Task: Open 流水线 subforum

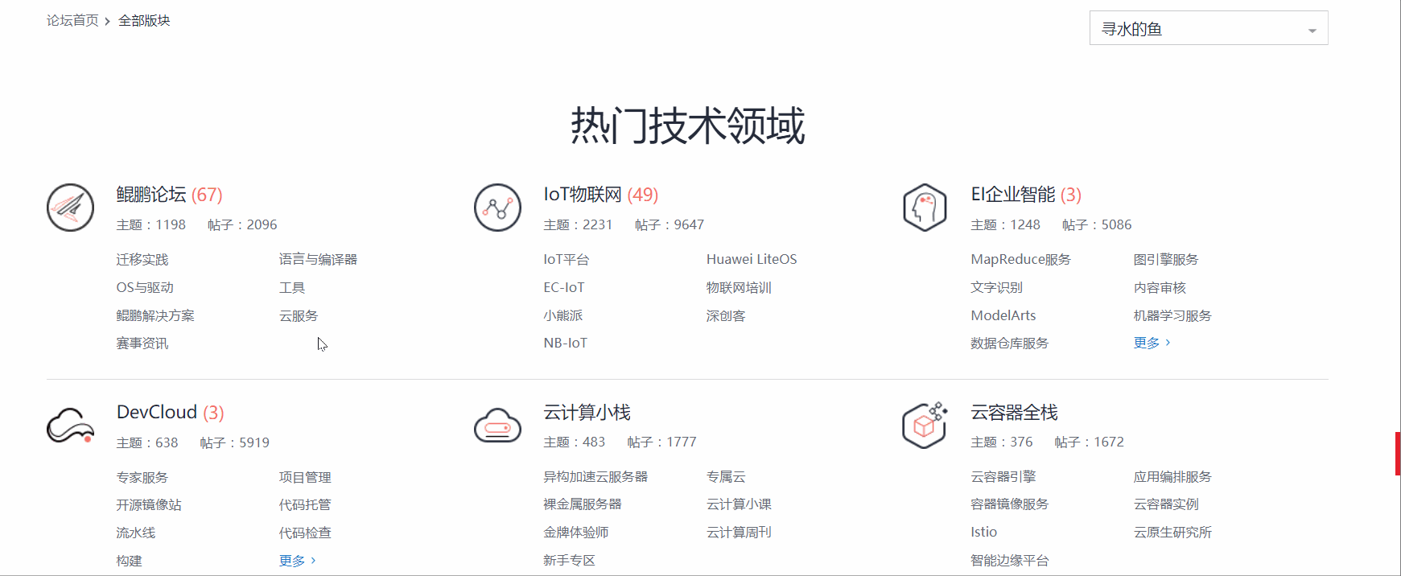Action: tap(136, 533)
